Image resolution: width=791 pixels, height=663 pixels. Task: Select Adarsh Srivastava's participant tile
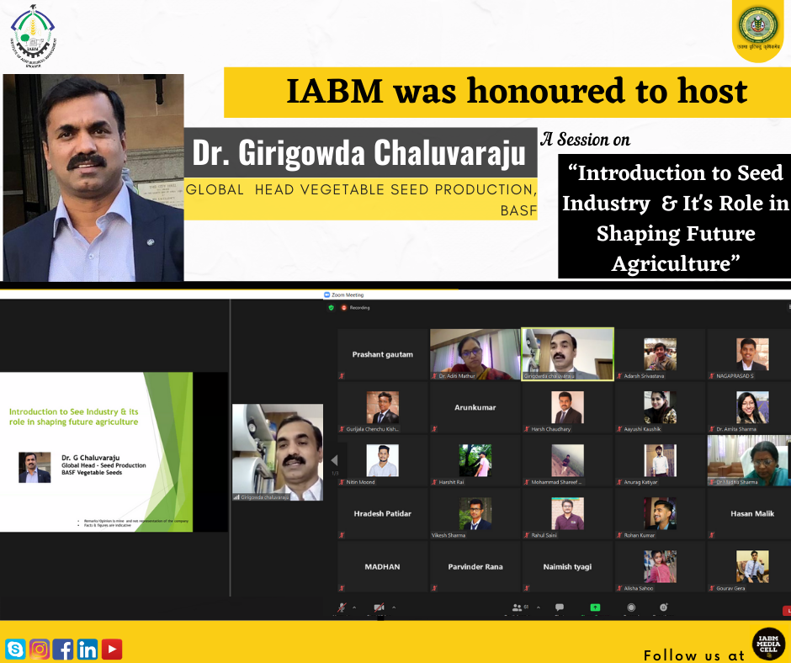(660, 354)
